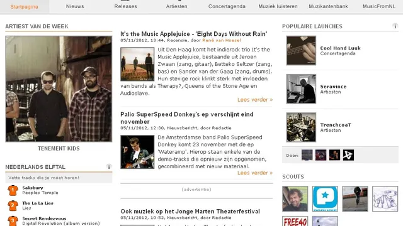Open the Tenement Kids artist photo

(59, 89)
